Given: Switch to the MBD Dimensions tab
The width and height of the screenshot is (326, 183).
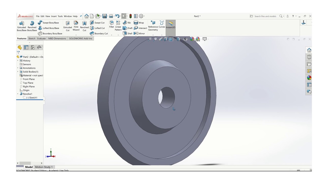Looking at the screenshot, I should click(57, 38).
